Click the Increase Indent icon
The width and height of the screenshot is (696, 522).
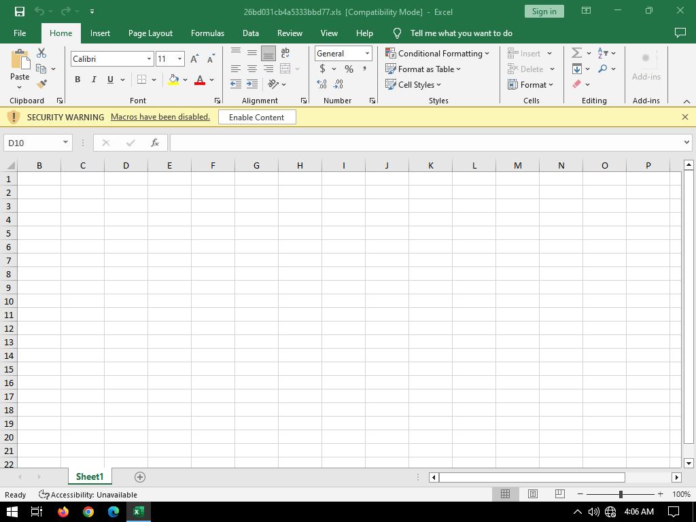click(x=252, y=84)
